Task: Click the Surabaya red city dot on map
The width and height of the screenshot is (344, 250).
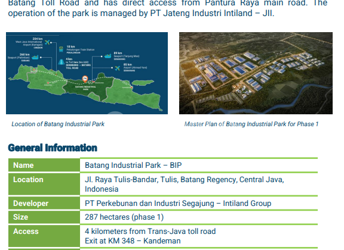Action: pos(131,87)
